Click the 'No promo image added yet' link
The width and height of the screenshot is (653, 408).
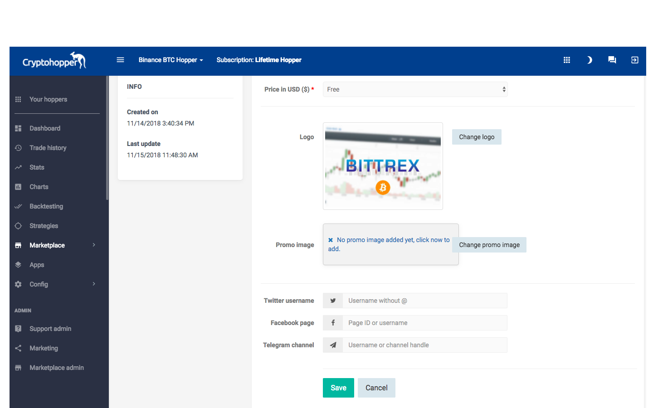[389, 244]
